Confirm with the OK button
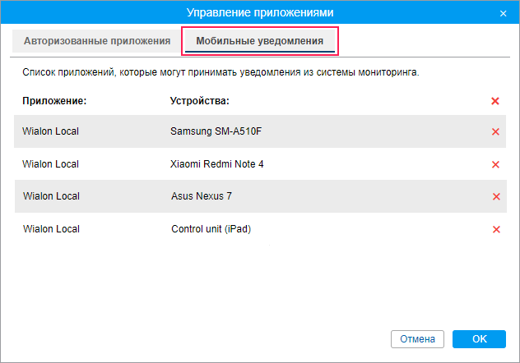Image resolution: width=520 pixels, height=363 pixels. (x=479, y=338)
